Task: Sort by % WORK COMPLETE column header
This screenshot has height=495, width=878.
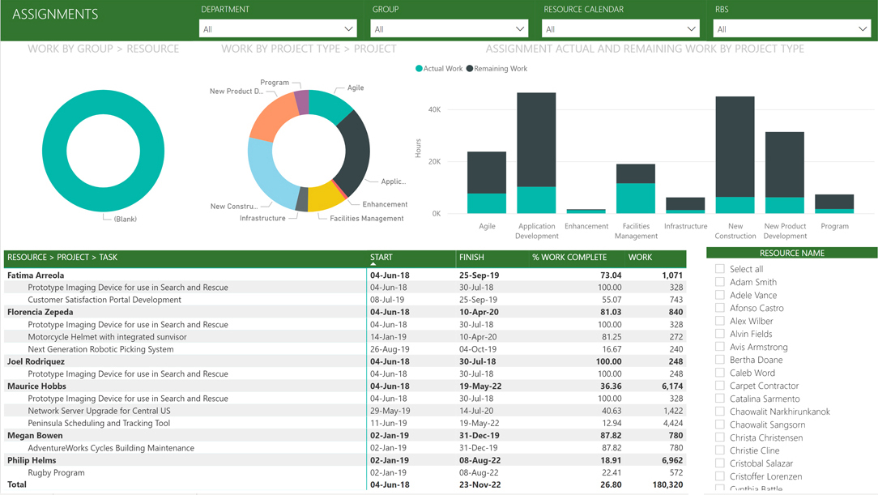Action: click(569, 258)
